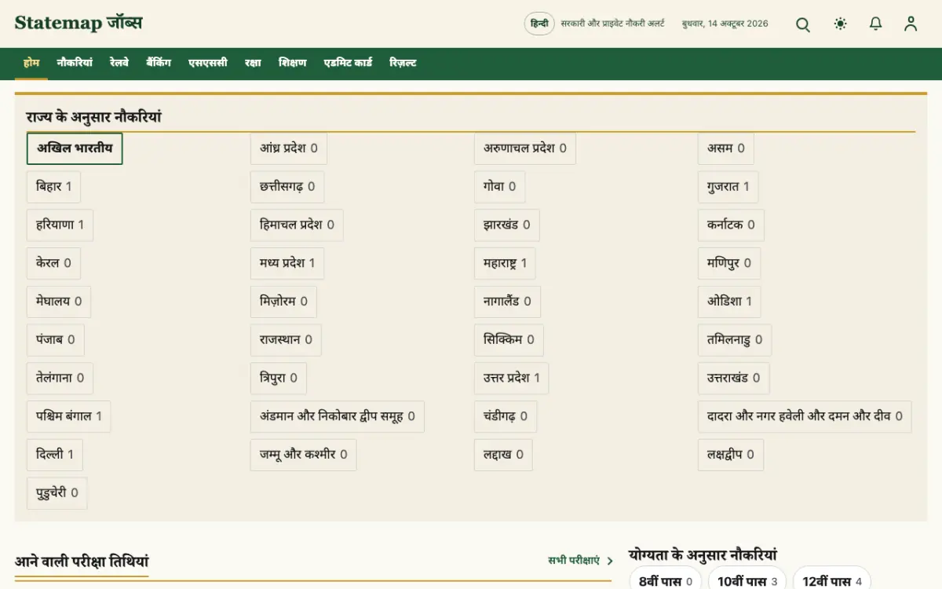Open बैंकिंग menu item
The image size is (942, 589).
coord(159,63)
